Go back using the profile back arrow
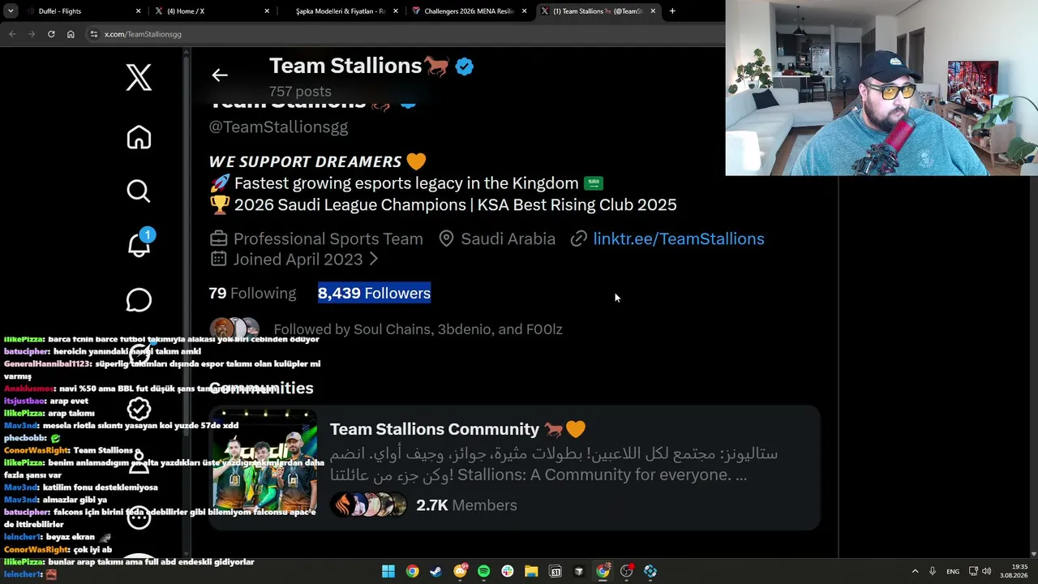1038x584 pixels. [x=220, y=75]
